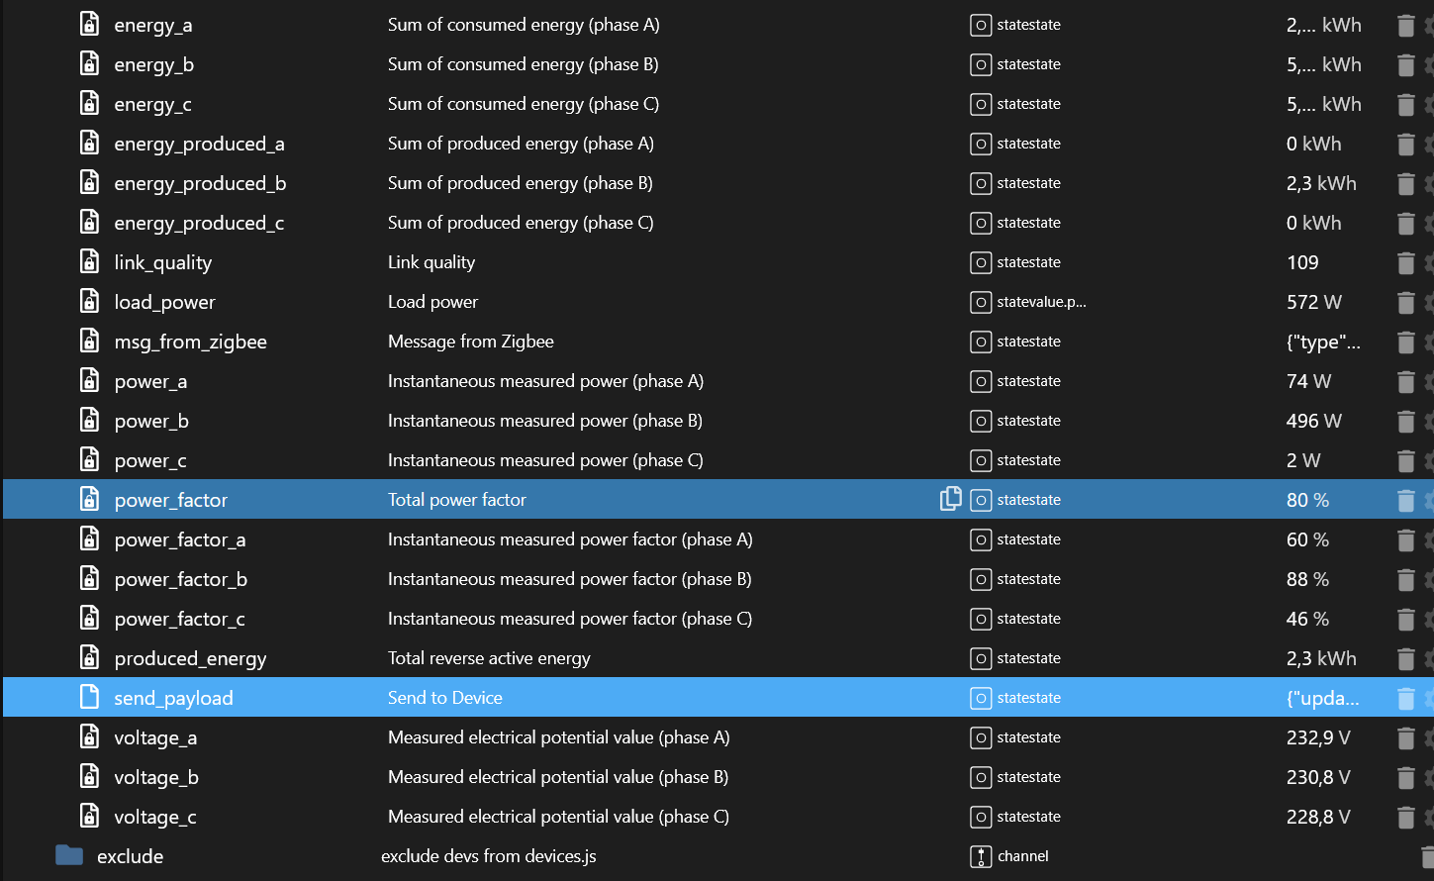Copy the power_factor state ID icon

click(950, 499)
